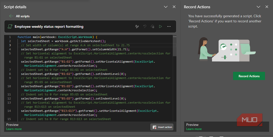Open Learn more link in Script details

pyautogui.click(x=14, y=129)
